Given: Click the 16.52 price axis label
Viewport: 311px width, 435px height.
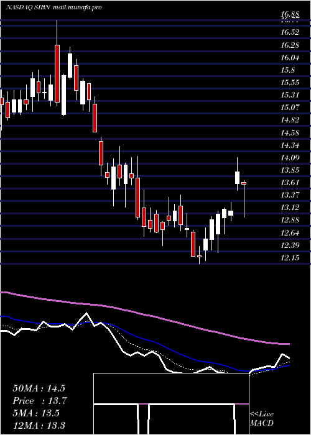Looking at the screenshot, I should click(x=290, y=32).
